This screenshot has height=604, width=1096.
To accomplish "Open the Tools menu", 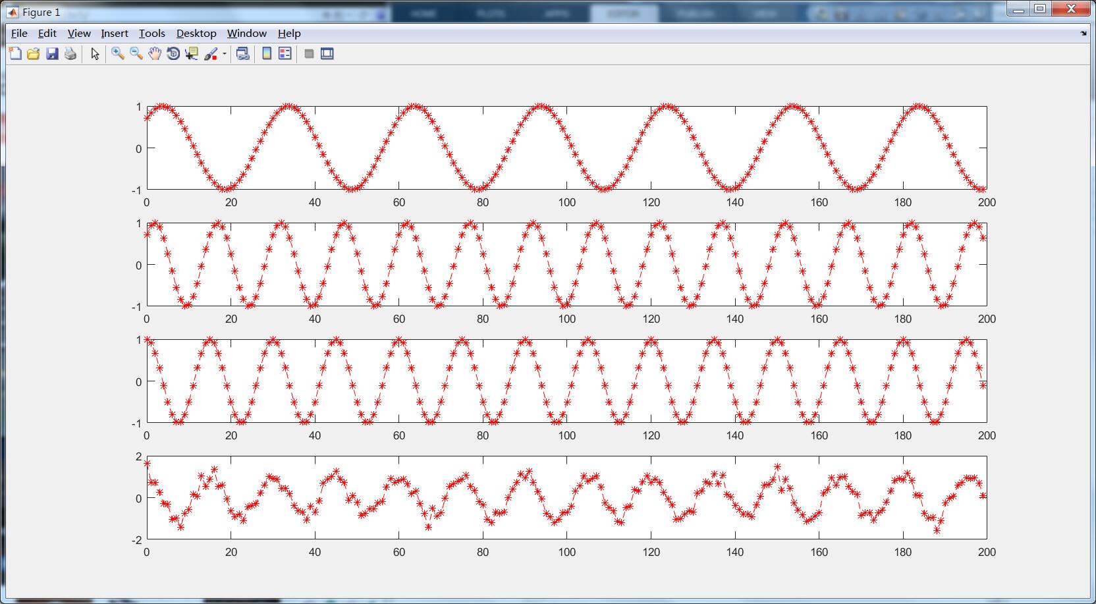I will [152, 33].
